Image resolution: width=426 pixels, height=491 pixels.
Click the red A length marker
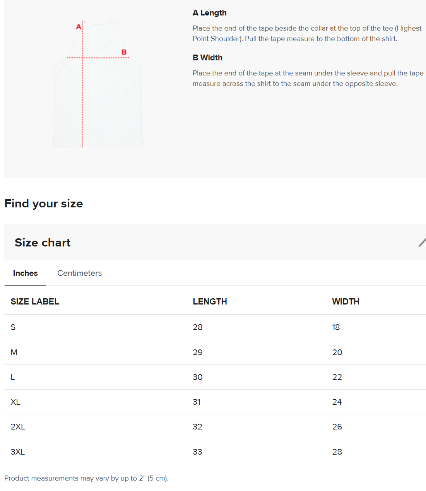click(x=79, y=27)
